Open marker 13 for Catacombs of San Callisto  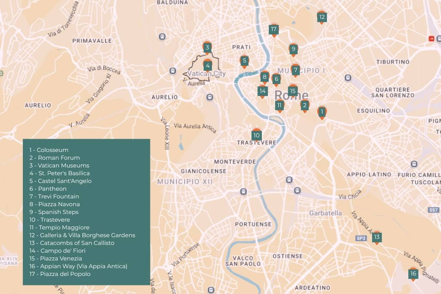377,237
